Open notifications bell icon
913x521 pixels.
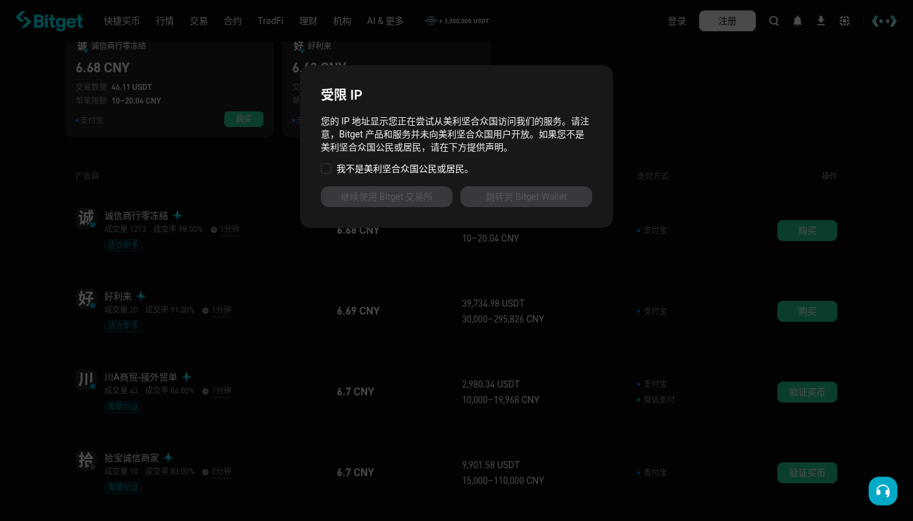[x=798, y=21]
